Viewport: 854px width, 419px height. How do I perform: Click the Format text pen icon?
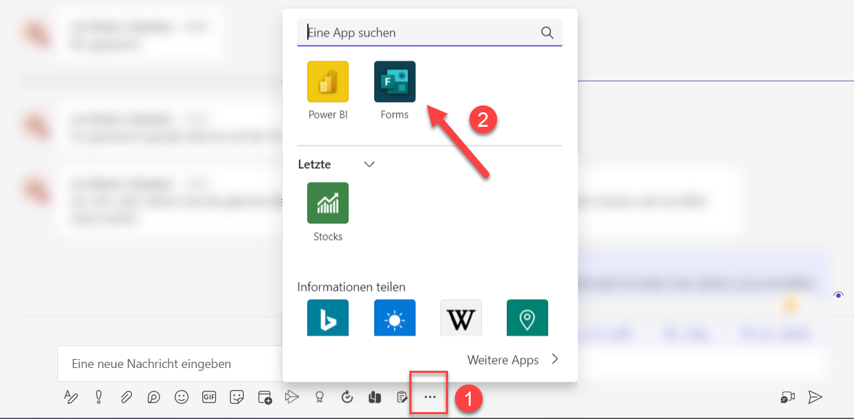click(x=70, y=397)
